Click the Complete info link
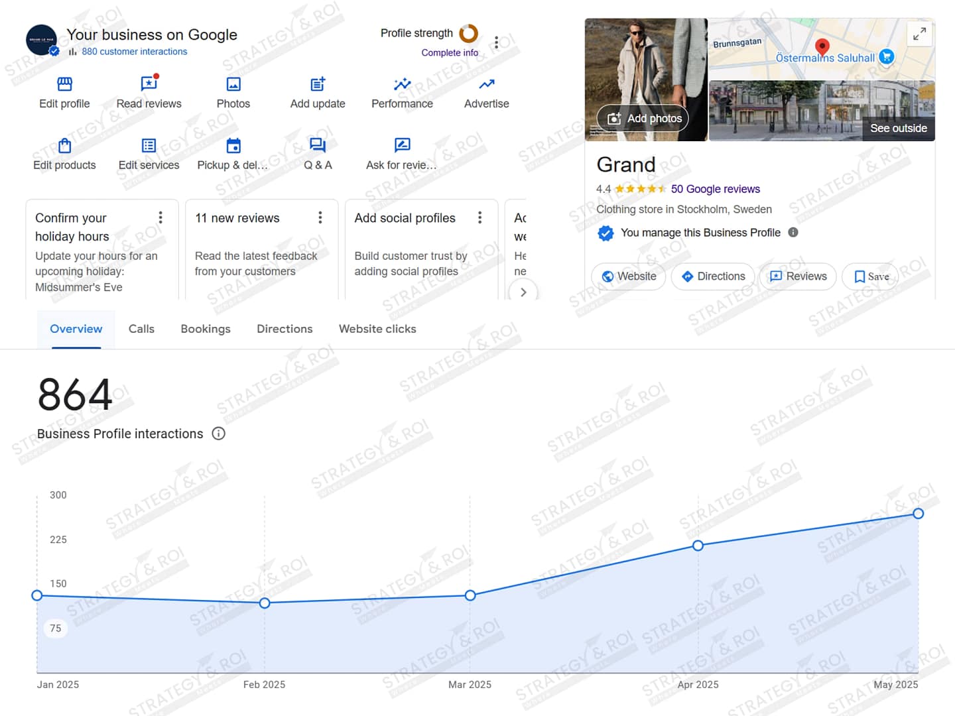Image resolution: width=955 pixels, height=716 pixels. [450, 52]
